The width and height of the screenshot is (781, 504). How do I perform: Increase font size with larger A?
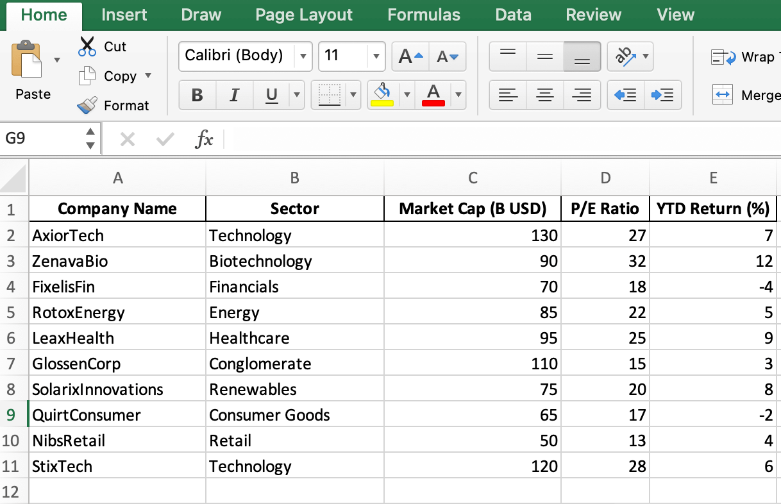tap(410, 56)
